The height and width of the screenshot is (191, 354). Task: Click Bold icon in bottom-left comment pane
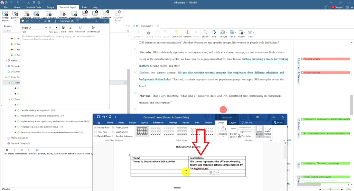[x=7, y=150]
